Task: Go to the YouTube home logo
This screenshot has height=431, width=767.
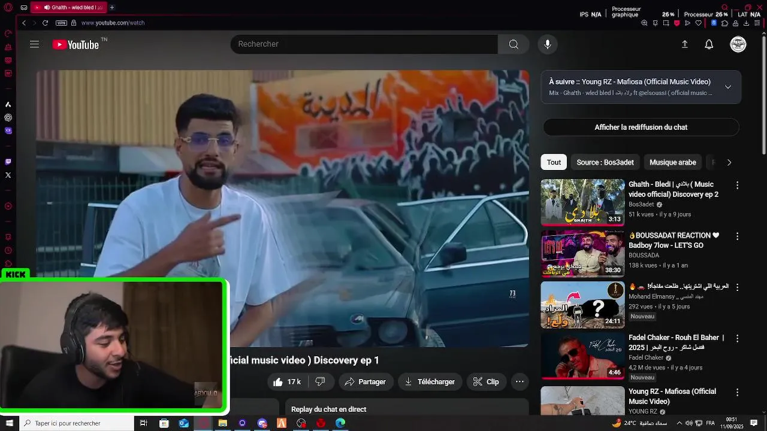Action: [x=76, y=44]
